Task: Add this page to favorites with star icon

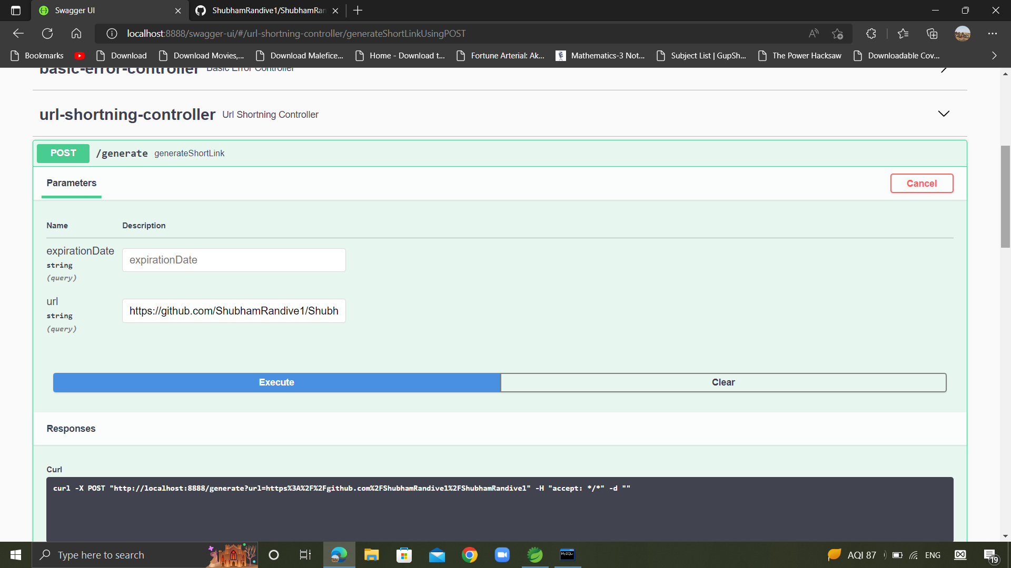Action: pos(837,33)
